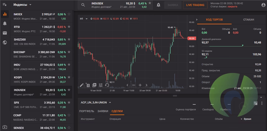Open chart indicator settings sliders icon
Image resolution: width=267 pixels, height=131 pixels.
(101, 85)
